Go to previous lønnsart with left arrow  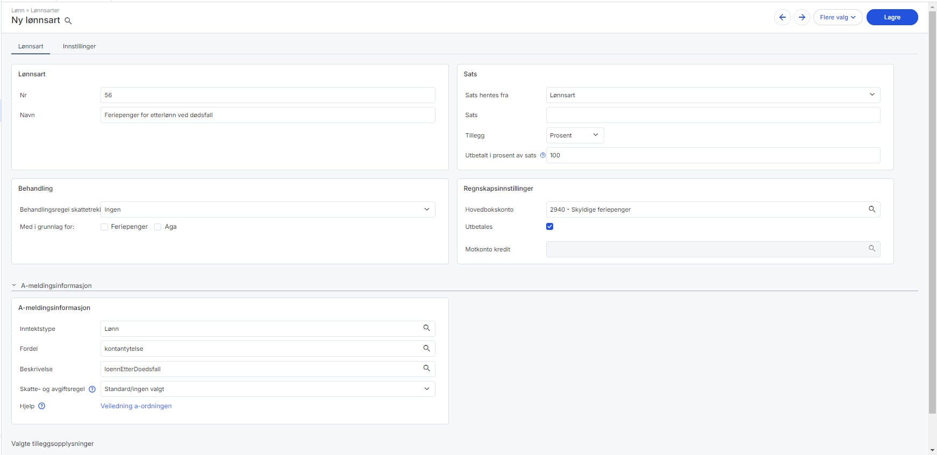pos(782,17)
